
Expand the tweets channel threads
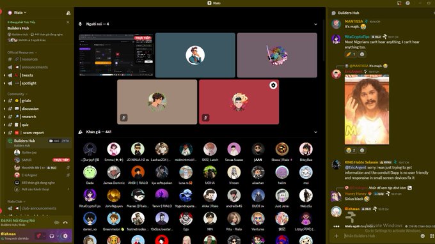pyautogui.click(x=4, y=75)
